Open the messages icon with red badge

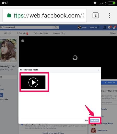[x=110, y=27]
